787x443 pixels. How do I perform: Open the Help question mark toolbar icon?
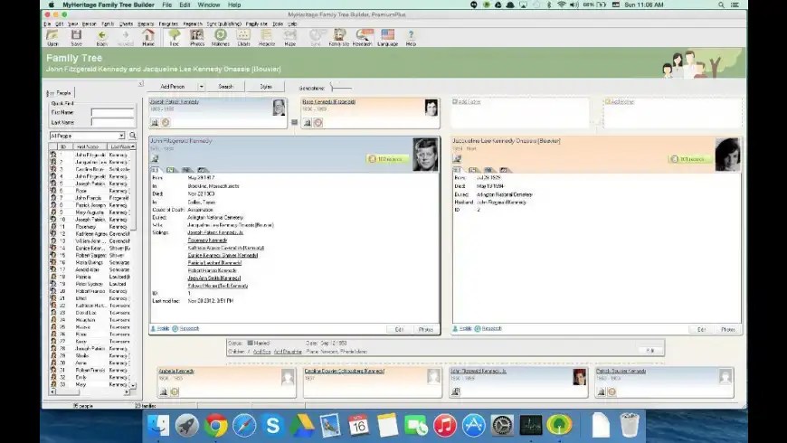(411, 38)
